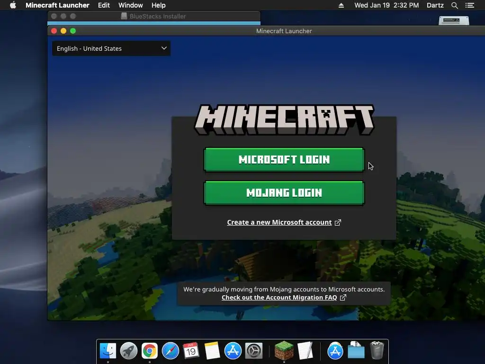Open Safari compass icon in the Dock
The image size is (485, 364).
click(x=171, y=351)
